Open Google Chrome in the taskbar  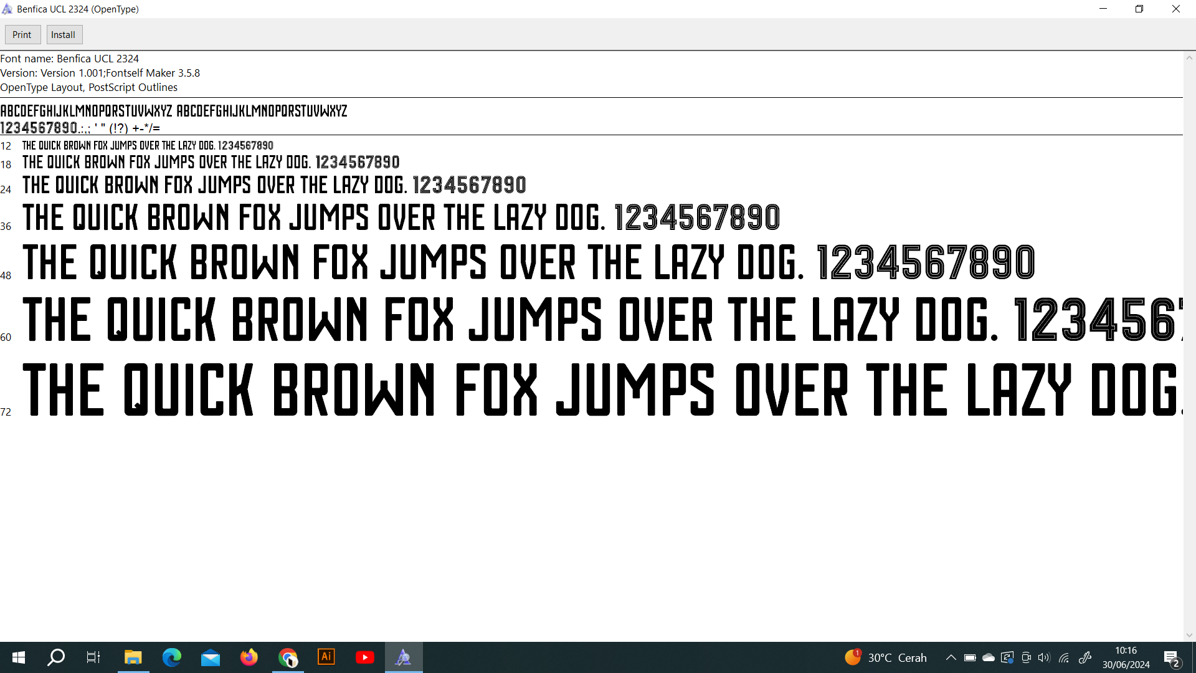click(x=288, y=657)
